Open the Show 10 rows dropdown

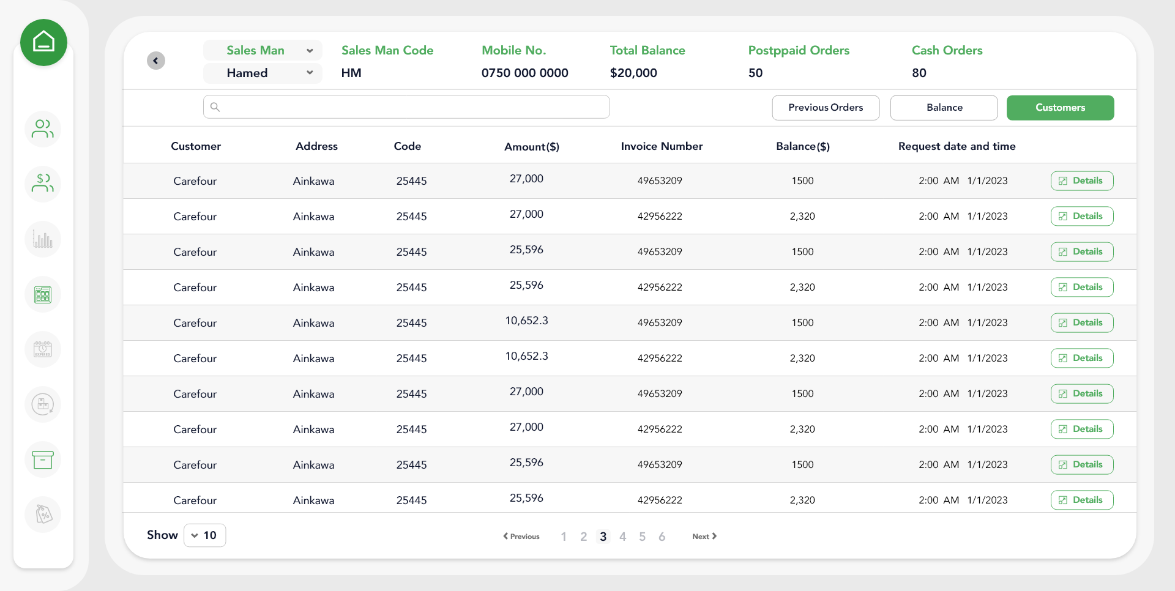coord(204,535)
